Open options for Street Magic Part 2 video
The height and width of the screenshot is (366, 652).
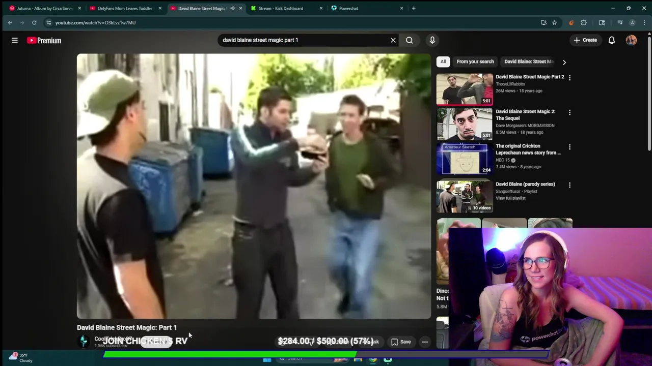[569, 78]
